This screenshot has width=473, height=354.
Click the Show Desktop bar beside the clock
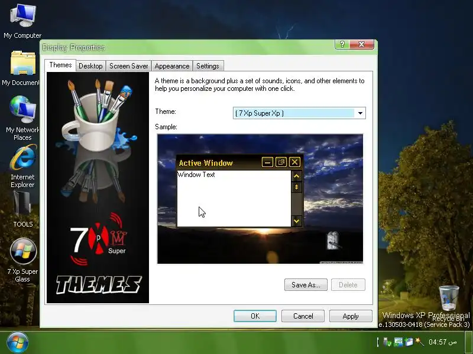pyautogui.click(x=468, y=342)
